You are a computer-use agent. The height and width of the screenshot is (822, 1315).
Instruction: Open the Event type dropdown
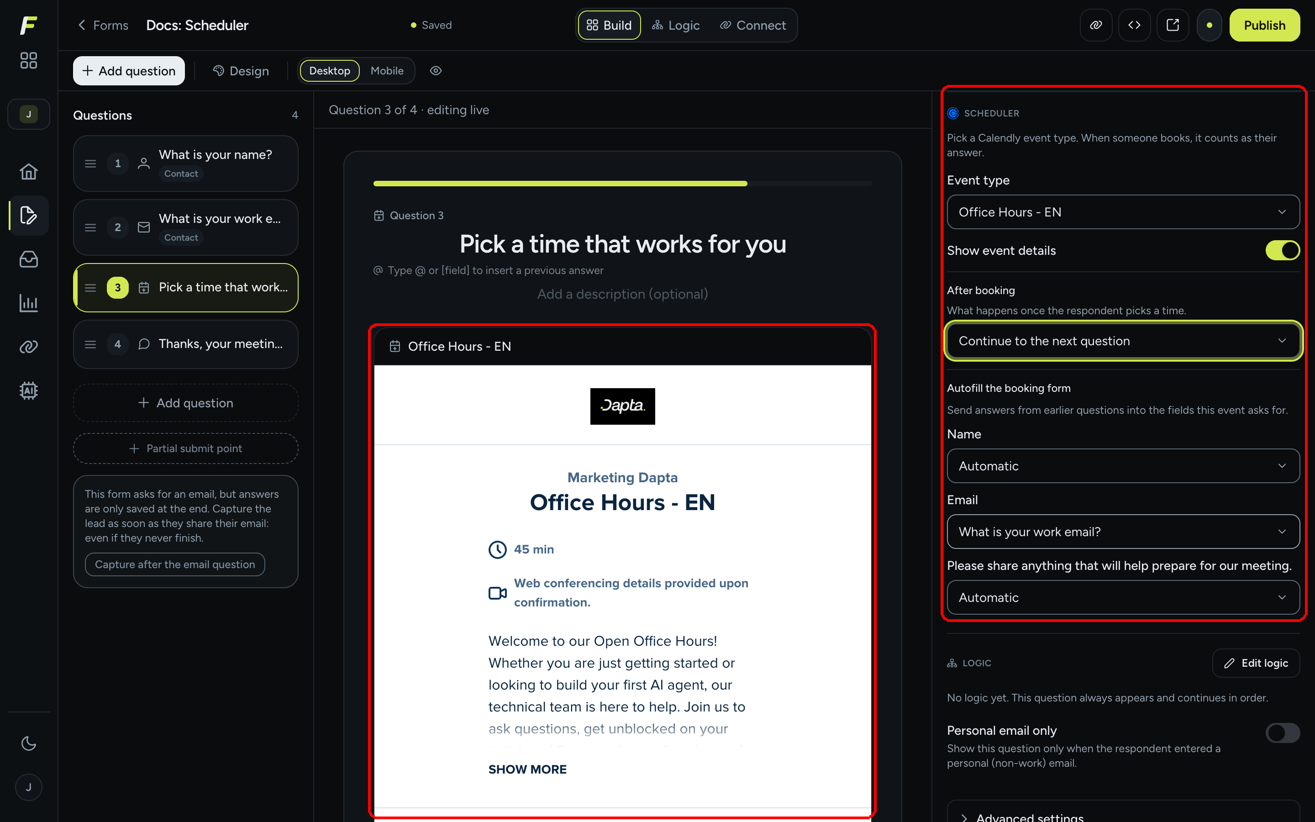pyautogui.click(x=1123, y=212)
